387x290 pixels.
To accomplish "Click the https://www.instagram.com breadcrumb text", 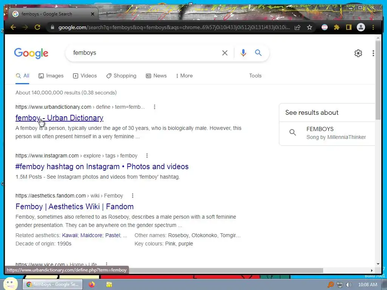I will [47, 156].
